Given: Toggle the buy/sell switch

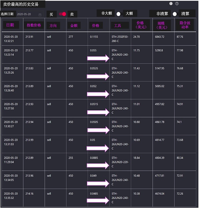Looking at the screenshot, I should [x=62, y=14].
